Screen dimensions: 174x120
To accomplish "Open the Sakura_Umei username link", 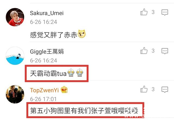I will [47, 13].
